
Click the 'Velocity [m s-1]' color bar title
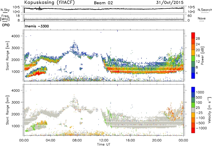click(209, 110)
